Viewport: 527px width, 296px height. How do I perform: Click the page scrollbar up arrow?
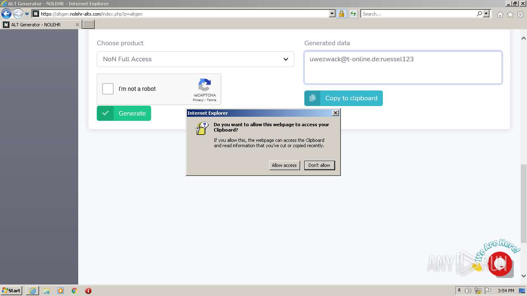pyautogui.click(x=524, y=38)
